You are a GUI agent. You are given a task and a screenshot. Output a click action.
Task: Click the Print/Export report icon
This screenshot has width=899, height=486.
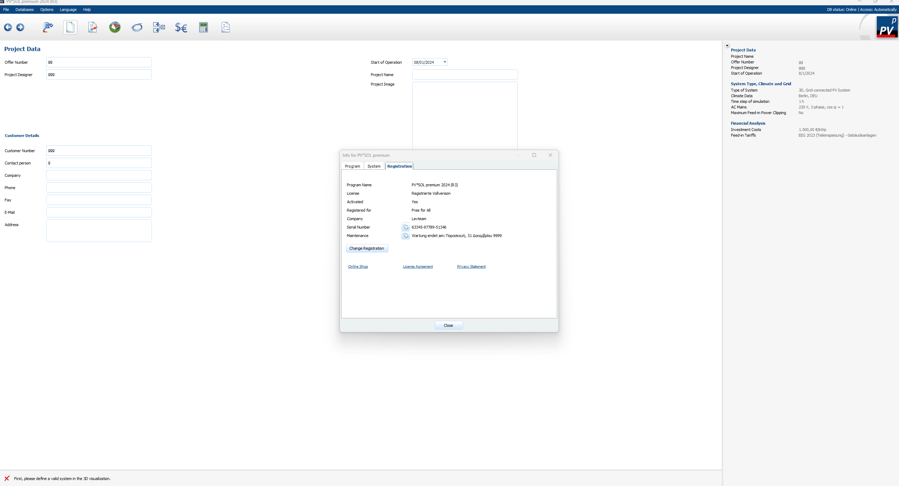pyautogui.click(x=226, y=27)
